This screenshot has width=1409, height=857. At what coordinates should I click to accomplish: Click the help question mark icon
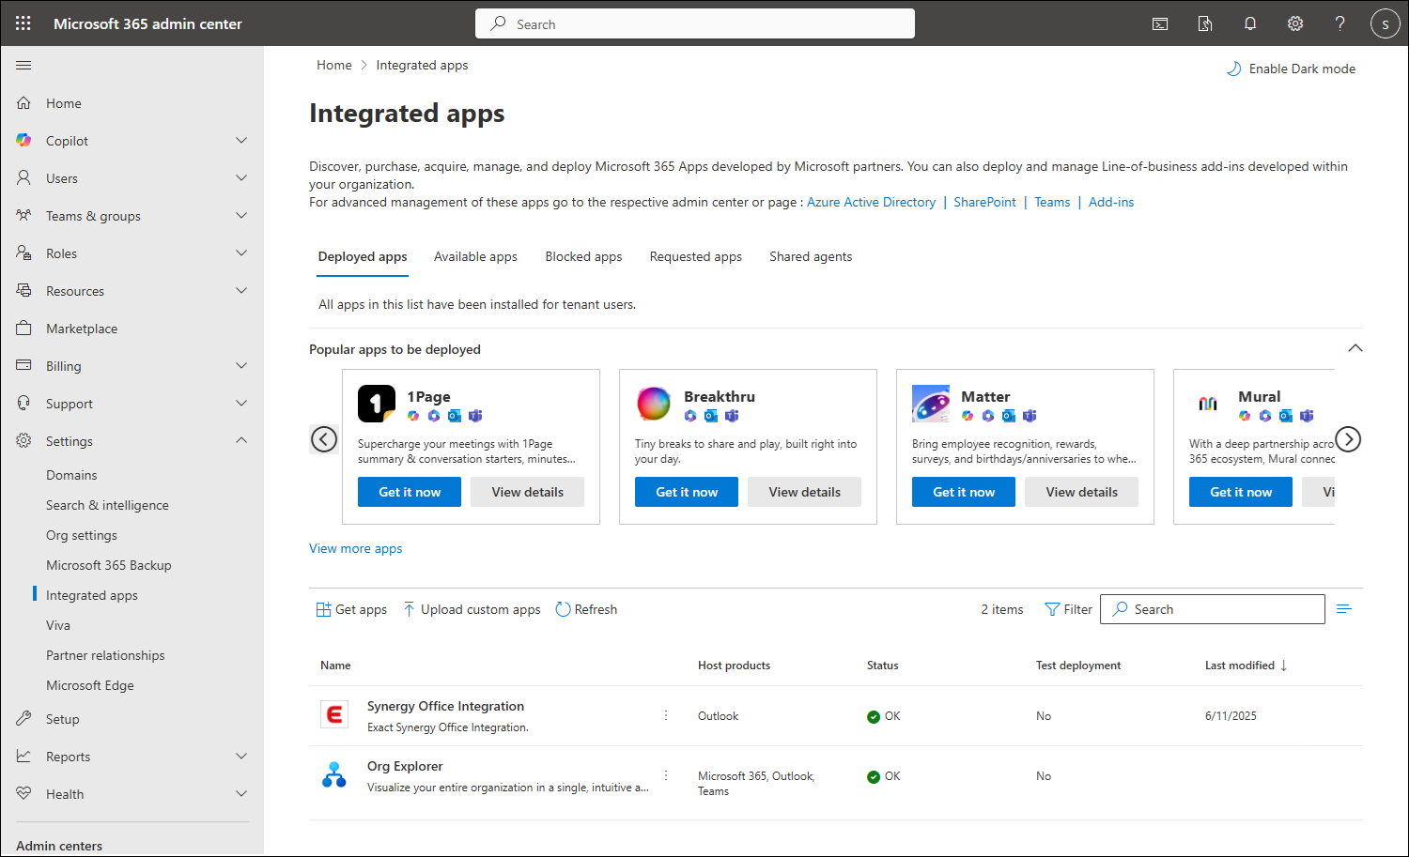[1339, 23]
